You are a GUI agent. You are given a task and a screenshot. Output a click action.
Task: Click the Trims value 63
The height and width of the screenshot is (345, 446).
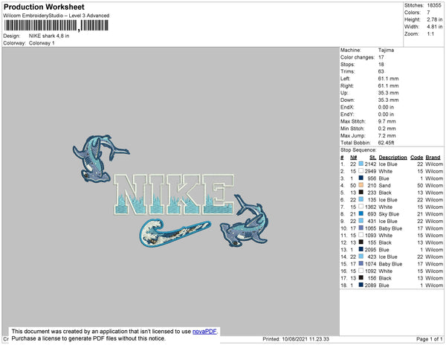coord(381,71)
